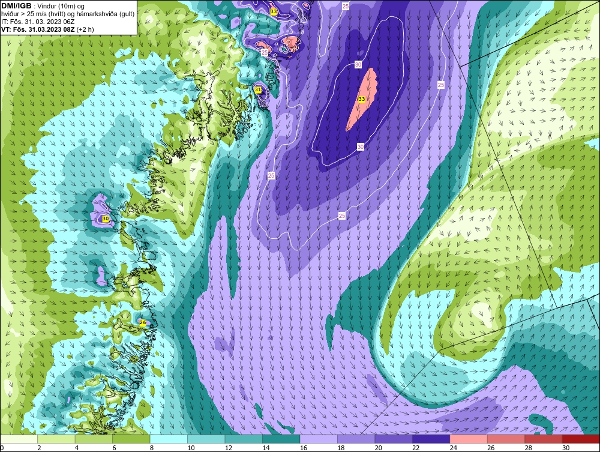Select the 2–4 m/s light green legend swatch
This screenshot has height=452, width=600.
point(56,439)
